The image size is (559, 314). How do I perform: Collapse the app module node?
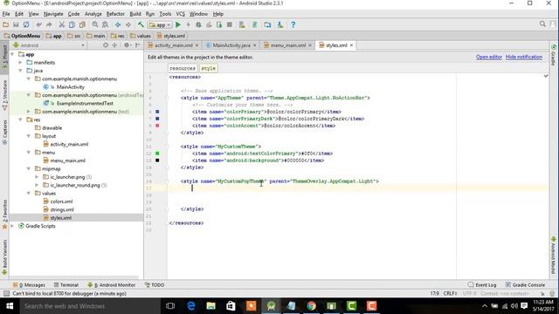pyautogui.click(x=12, y=54)
